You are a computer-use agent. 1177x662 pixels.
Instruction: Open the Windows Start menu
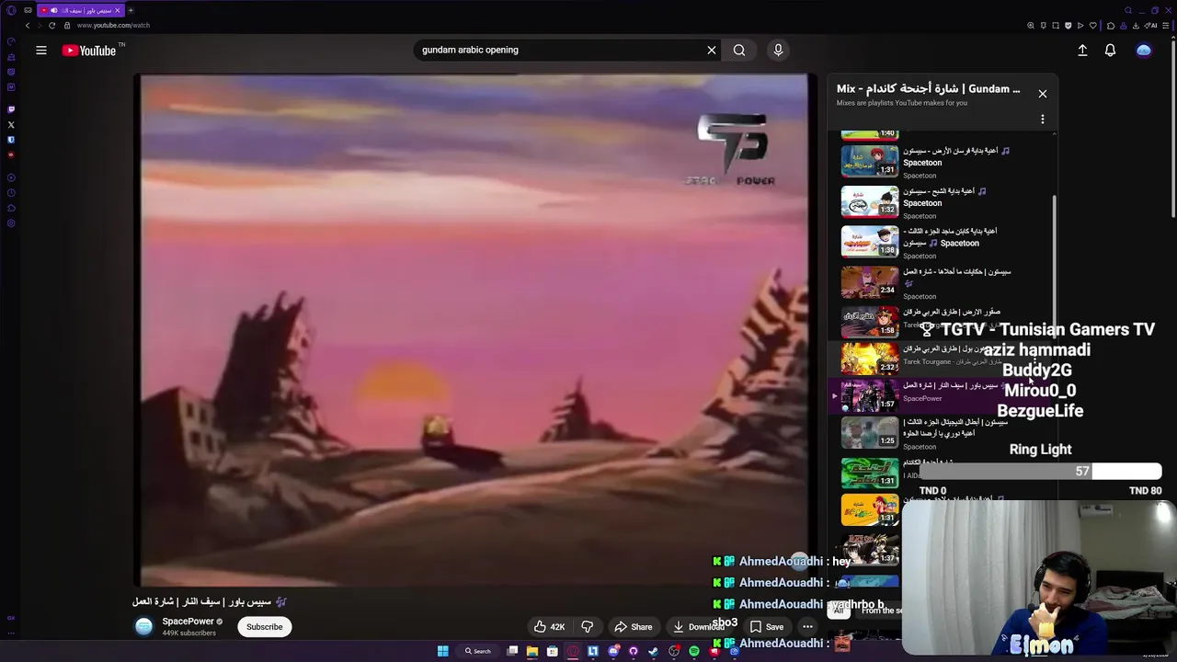(443, 651)
